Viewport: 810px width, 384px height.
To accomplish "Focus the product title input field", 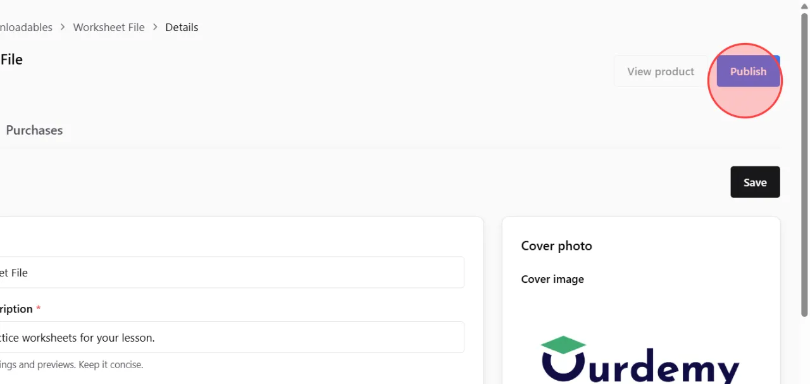I will click(x=231, y=272).
